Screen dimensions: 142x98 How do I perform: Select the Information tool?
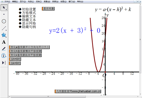(x=4, y=56)
